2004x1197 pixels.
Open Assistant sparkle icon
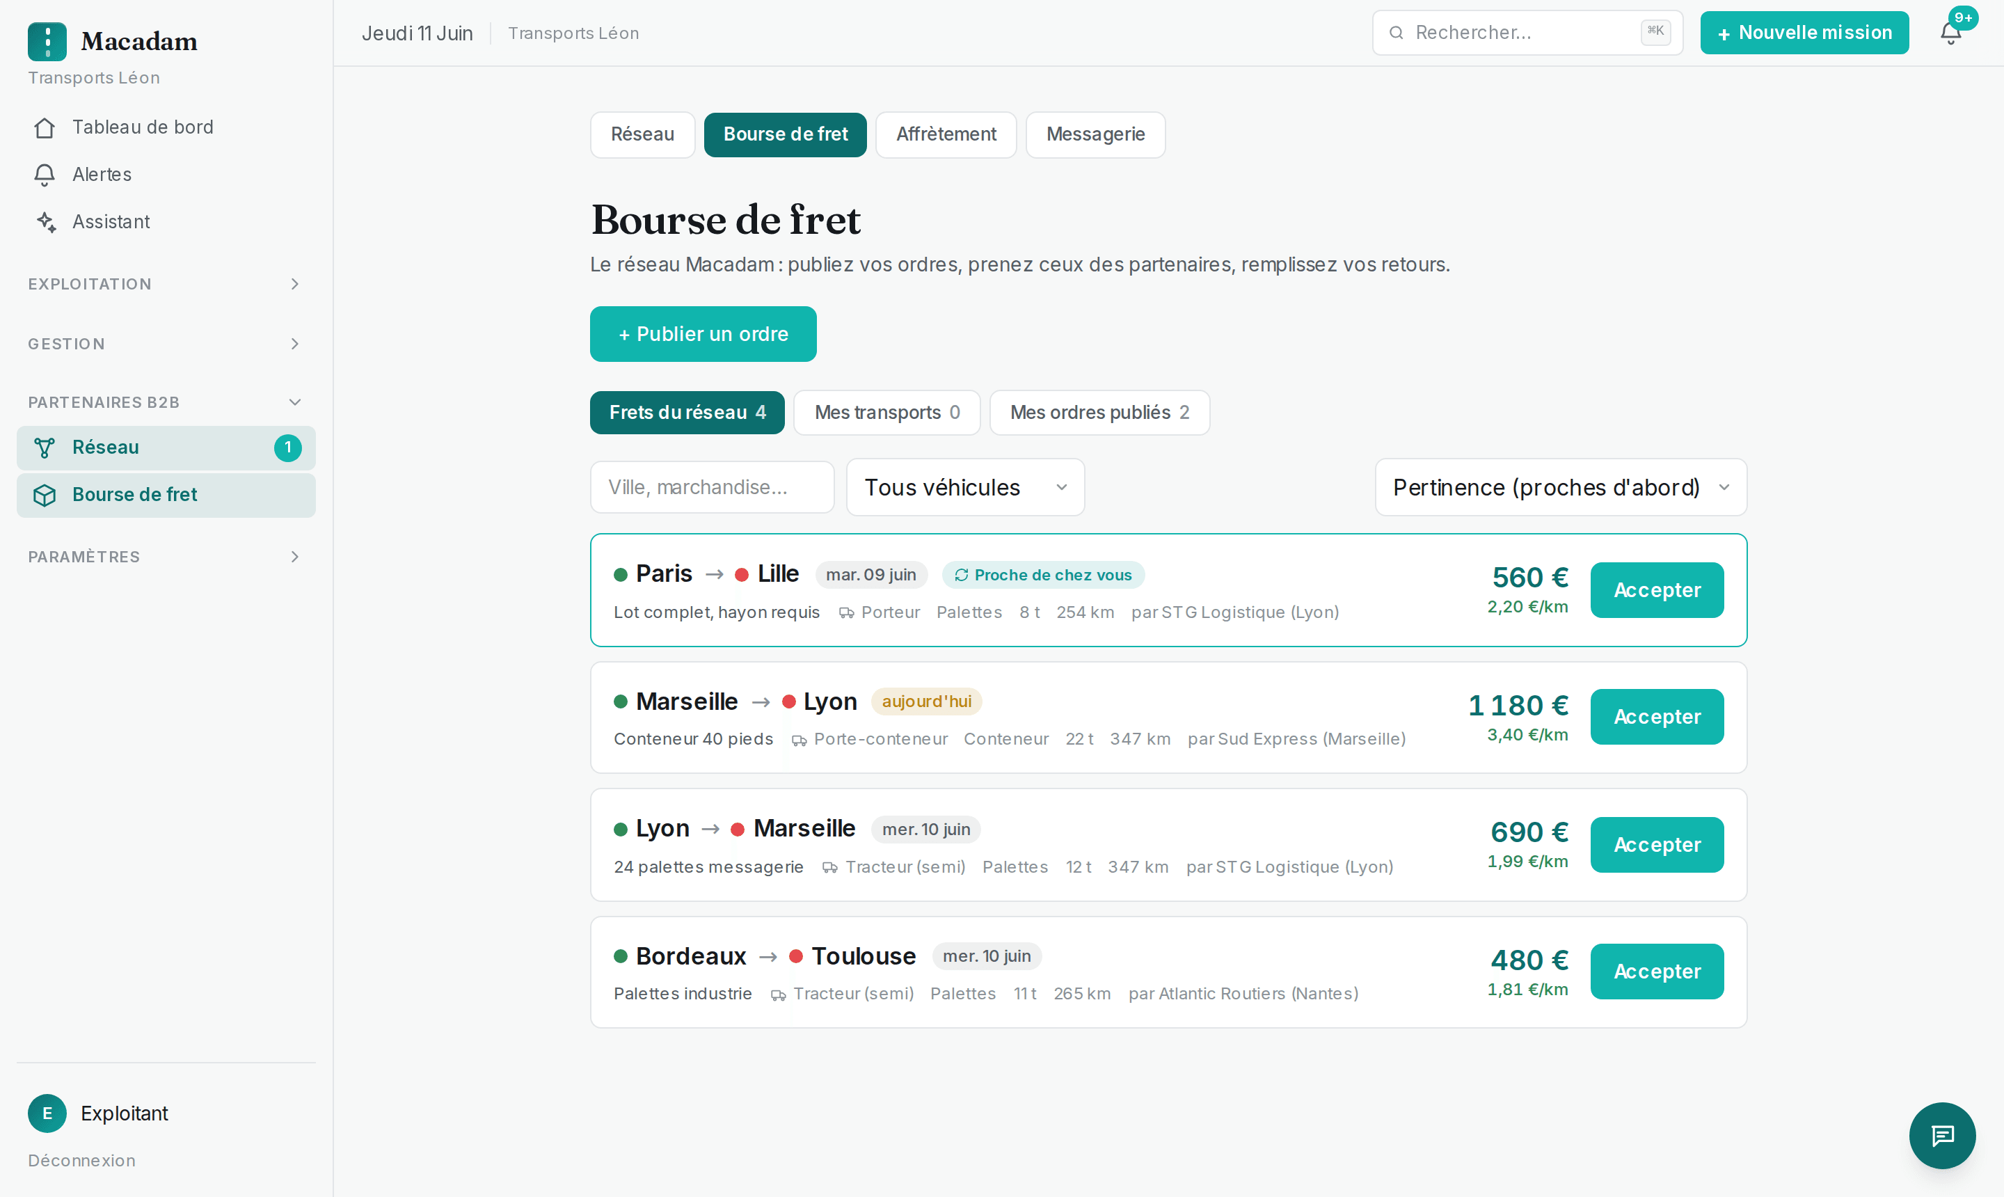tap(46, 222)
